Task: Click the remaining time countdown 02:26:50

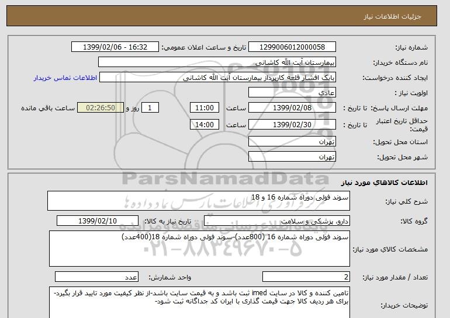Action: (x=101, y=108)
